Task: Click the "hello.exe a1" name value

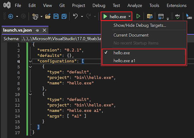Action: coord(84,111)
